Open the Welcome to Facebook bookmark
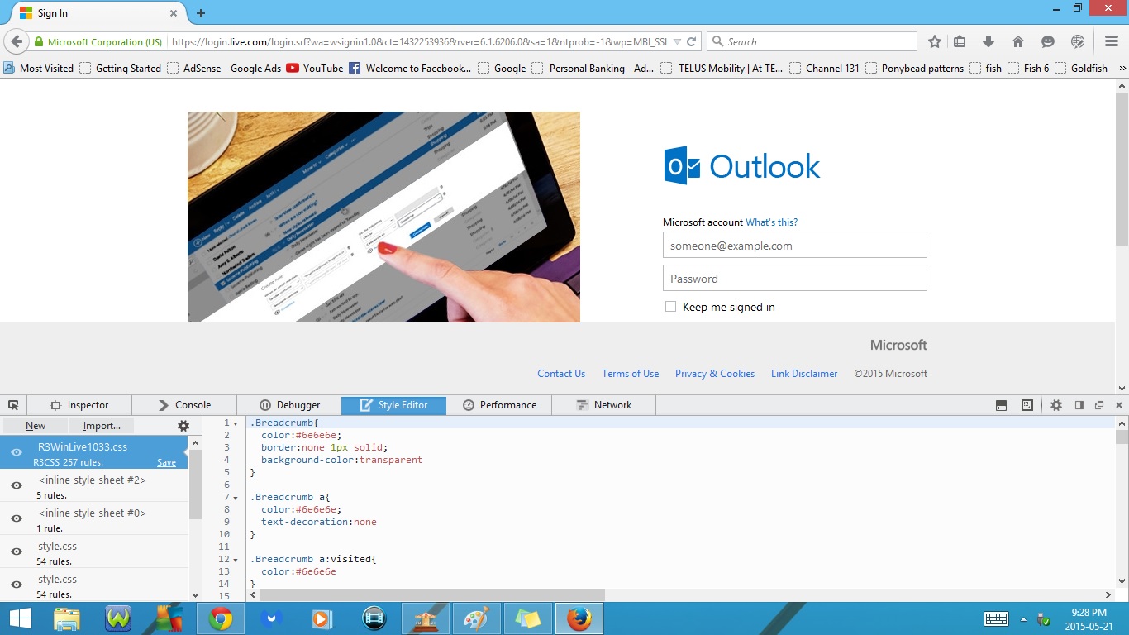This screenshot has height=635, width=1129. pos(410,68)
